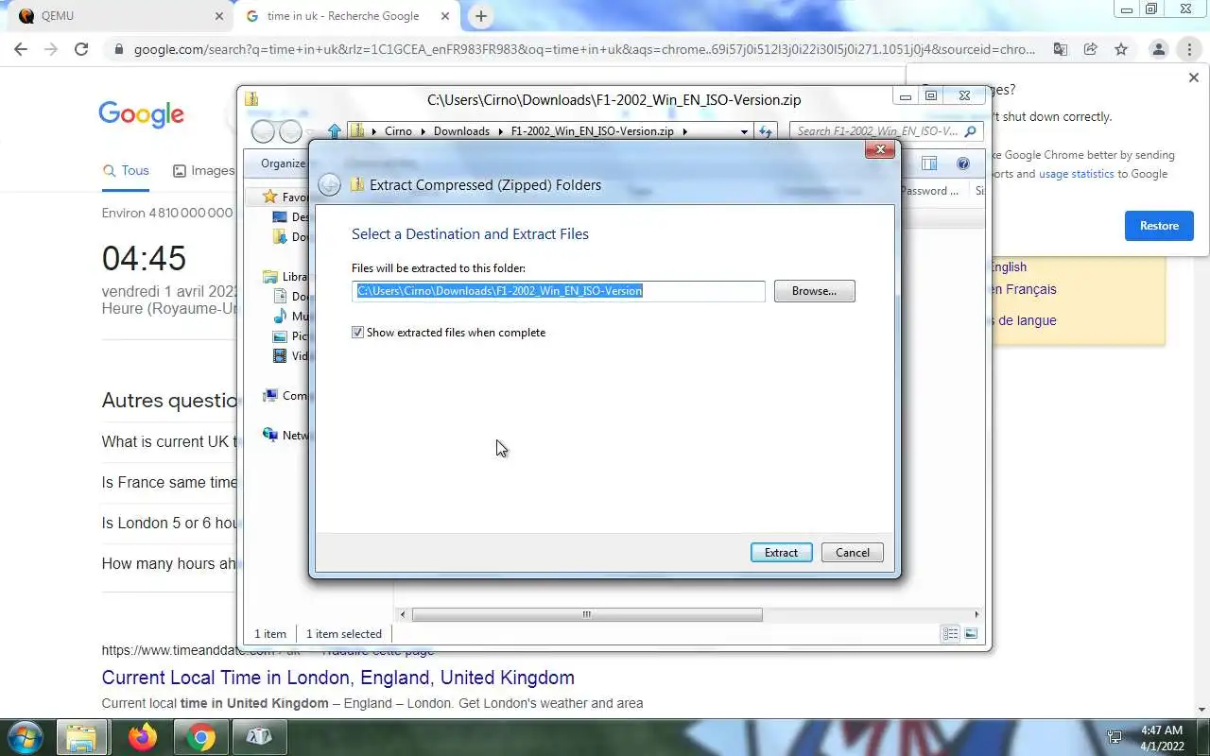Click the Downloads breadcrumb in address bar
1210x756 pixels.
coord(461,131)
